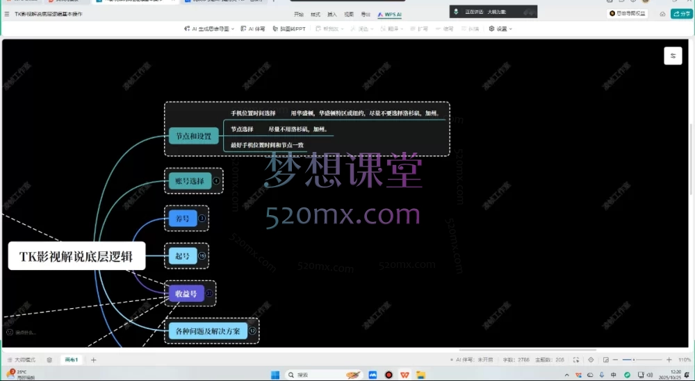
Task: Click the AI 伴写 tool
Action: coord(253,28)
